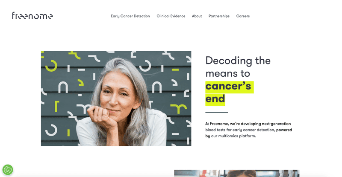The width and height of the screenshot is (342, 177).
Task: Click the At Freenome paragraph text
Action: tap(249, 130)
